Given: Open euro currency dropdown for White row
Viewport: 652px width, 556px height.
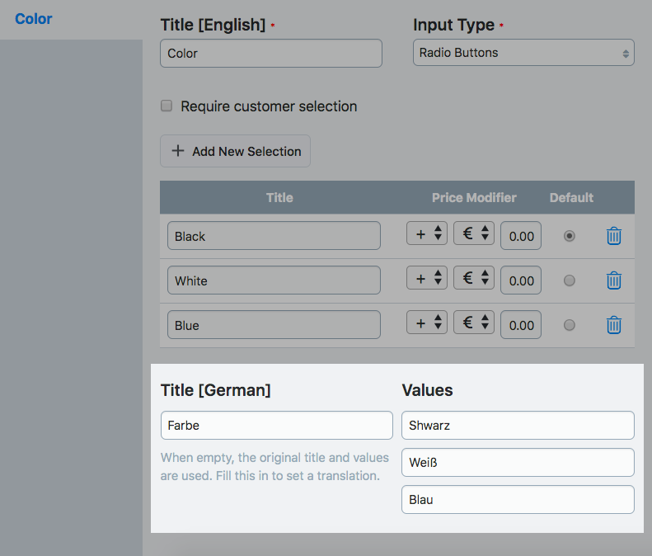Looking at the screenshot, I should point(474,279).
